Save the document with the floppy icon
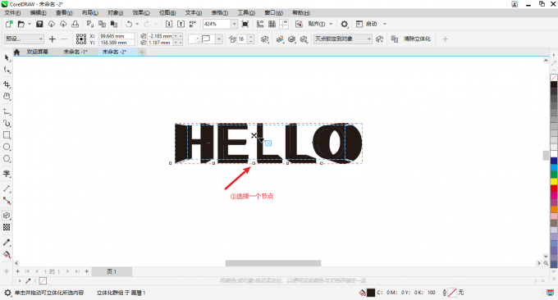The image size is (558, 300). pos(39,24)
